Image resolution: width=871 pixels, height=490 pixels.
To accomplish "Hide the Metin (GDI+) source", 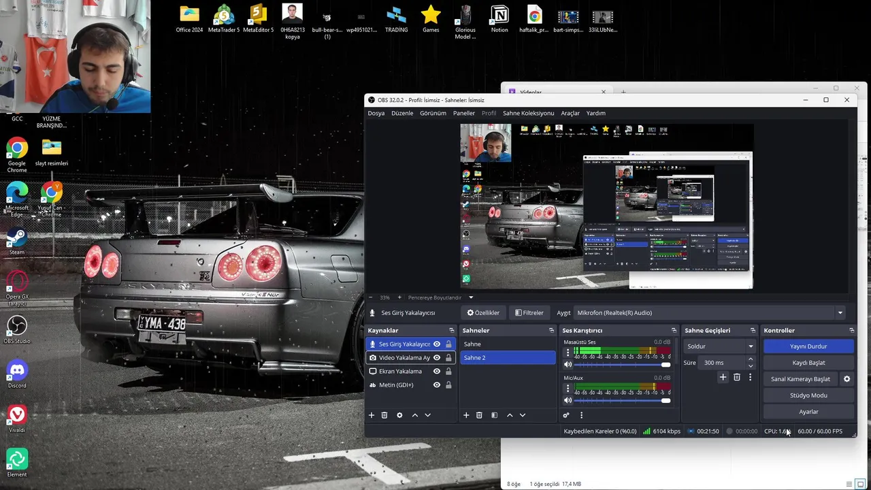I will pyautogui.click(x=437, y=385).
